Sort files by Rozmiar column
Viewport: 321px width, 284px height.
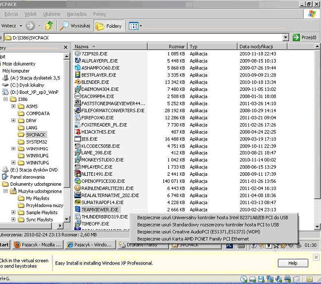coord(167,47)
